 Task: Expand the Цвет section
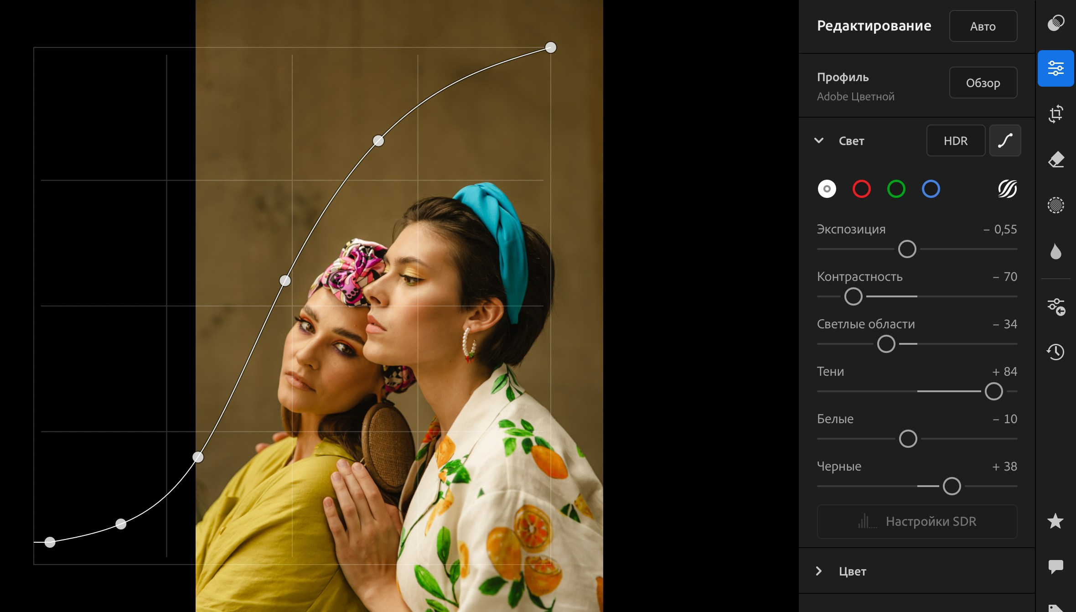coord(852,571)
